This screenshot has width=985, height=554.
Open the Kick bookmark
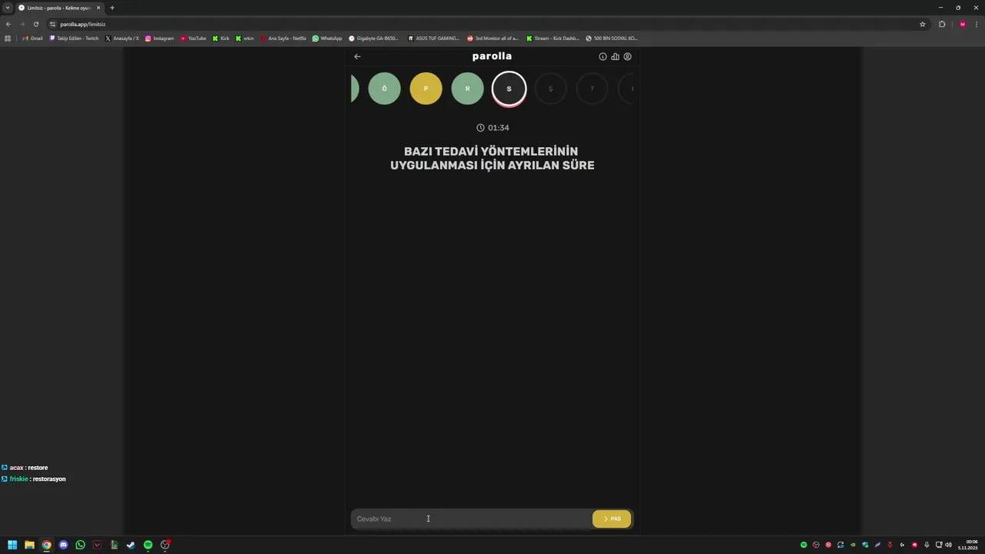pos(221,38)
